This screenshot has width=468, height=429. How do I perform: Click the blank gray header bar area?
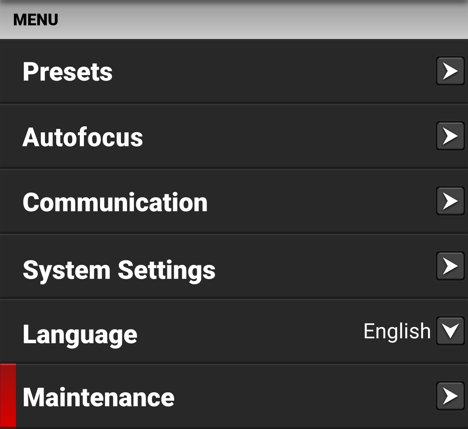(x=250, y=20)
